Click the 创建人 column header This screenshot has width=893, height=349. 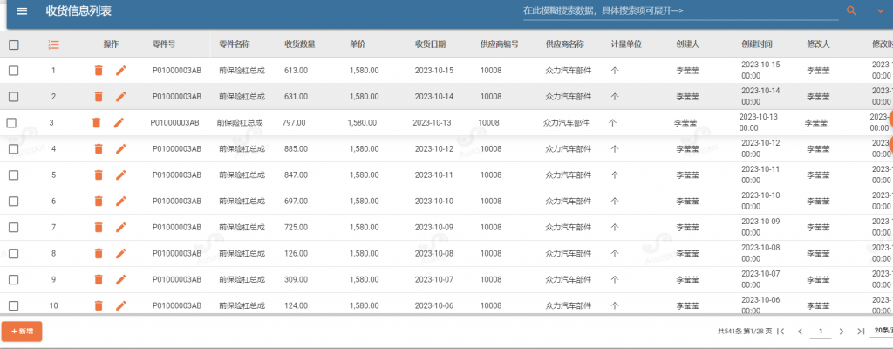click(x=687, y=44)
